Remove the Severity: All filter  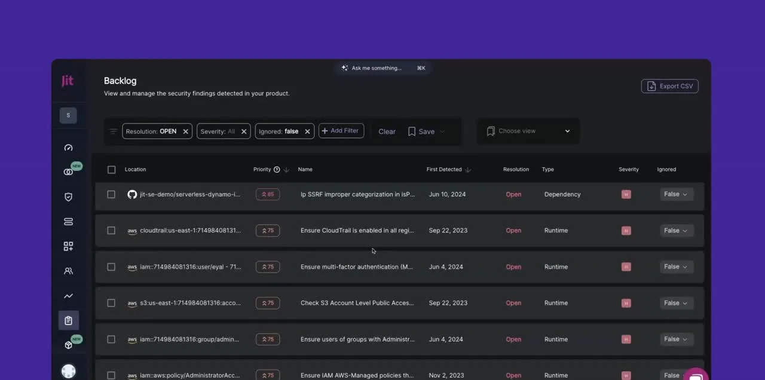[x=244, y=131]
